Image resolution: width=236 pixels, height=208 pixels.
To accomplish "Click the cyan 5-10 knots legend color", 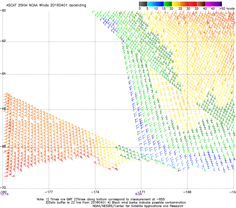I will [x=151, y=4].
